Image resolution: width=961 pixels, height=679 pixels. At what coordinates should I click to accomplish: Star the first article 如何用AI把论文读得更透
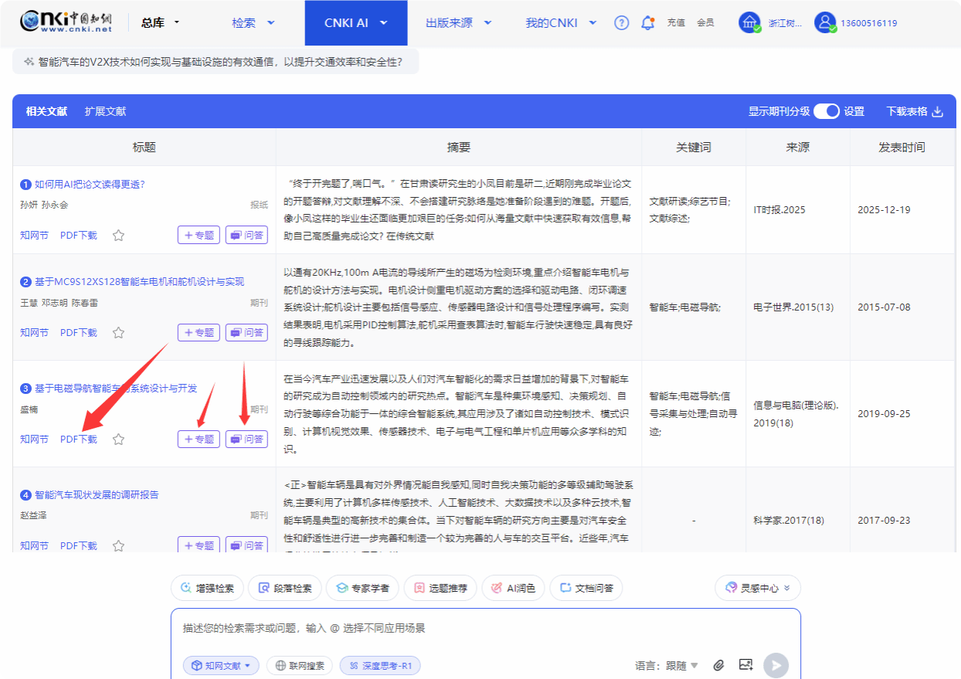[x=118, y=236]
